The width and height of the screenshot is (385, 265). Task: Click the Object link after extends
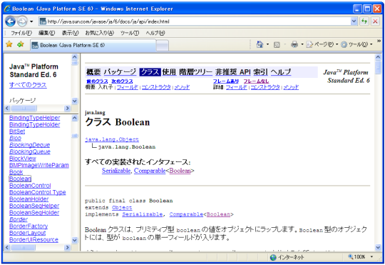(122, 208)
